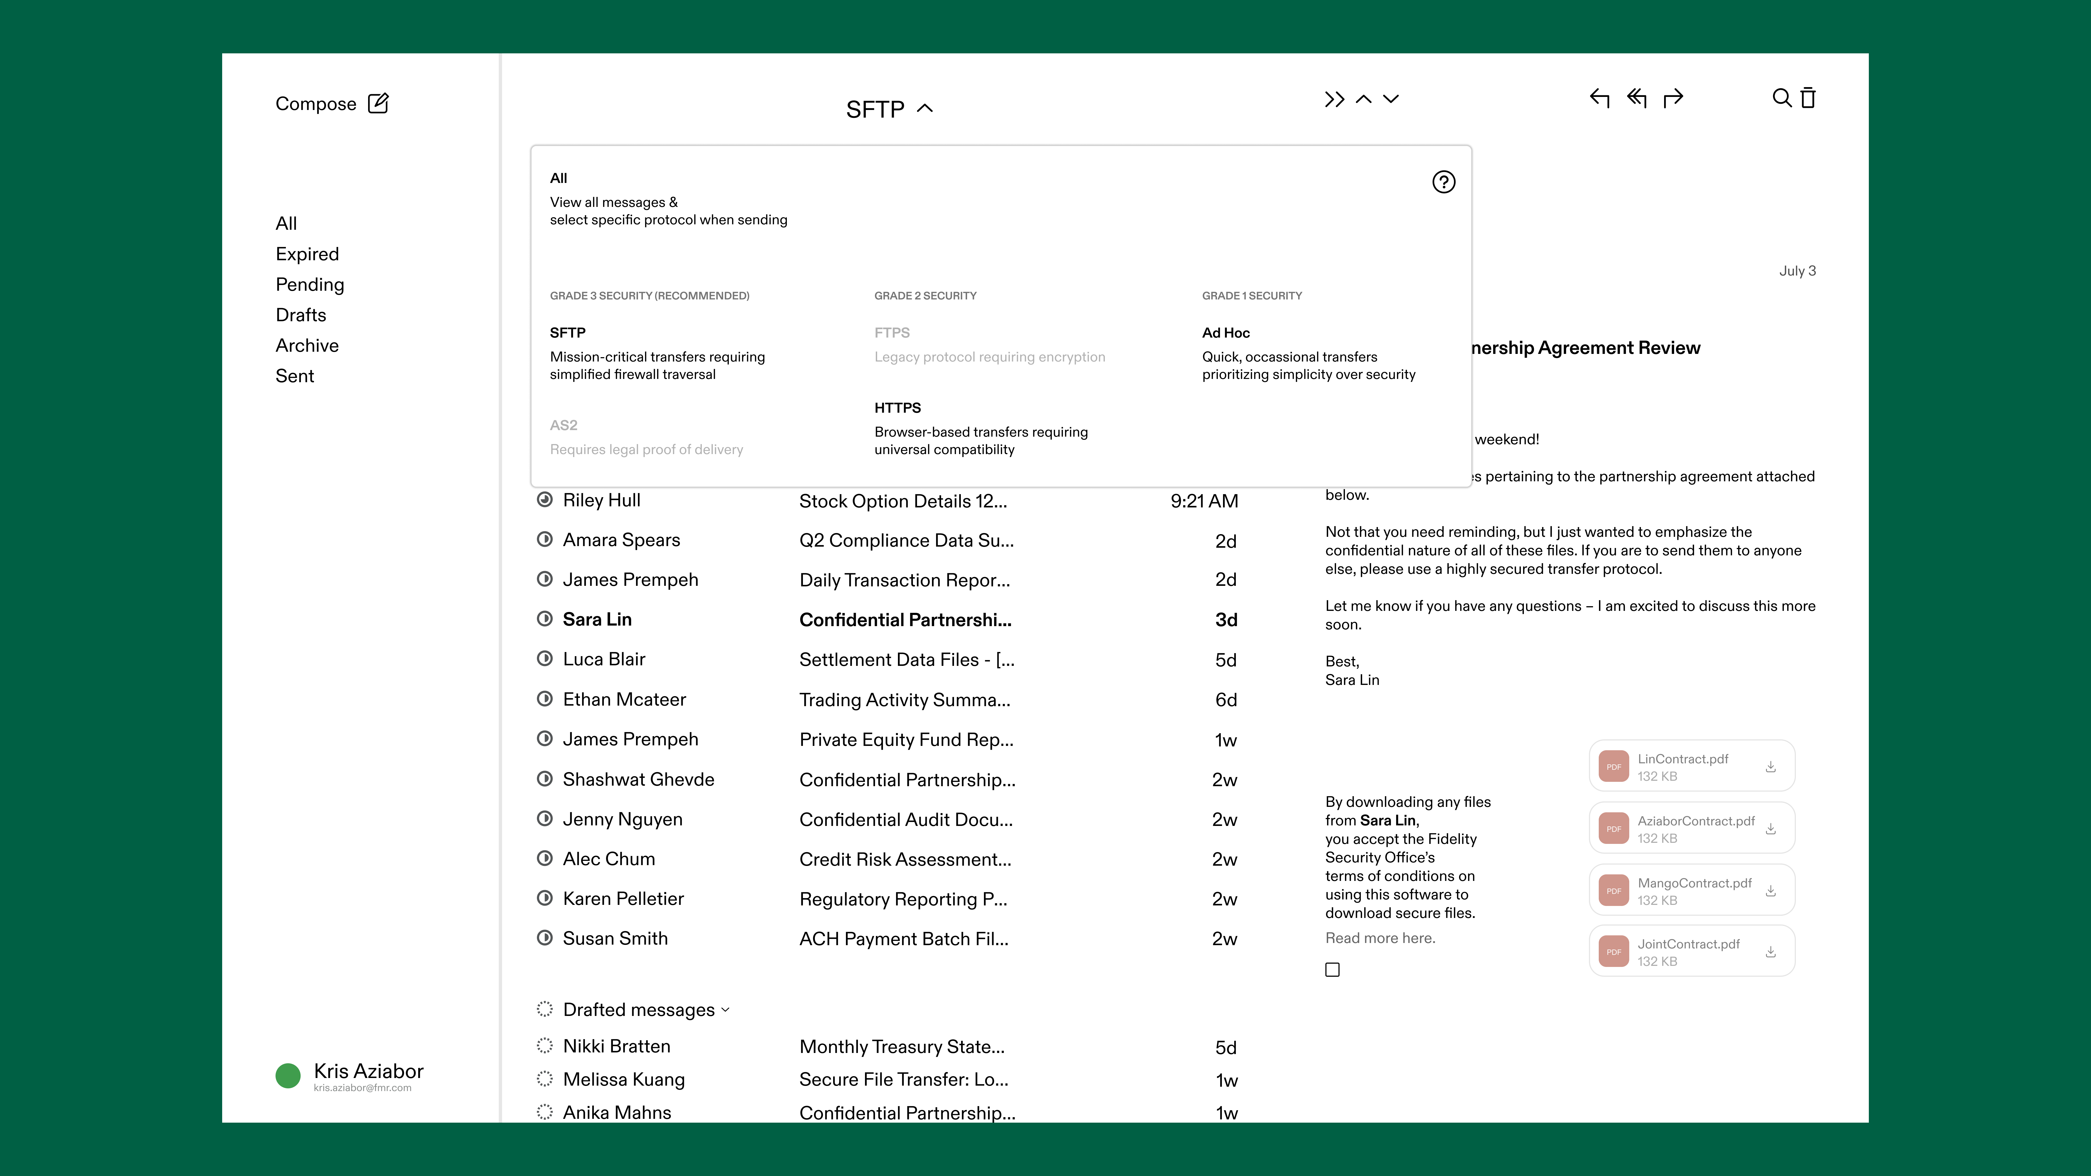Click status icon beside Riley Hull
The width and height of the screenshot is (2091, 1176).
[545, 500]
